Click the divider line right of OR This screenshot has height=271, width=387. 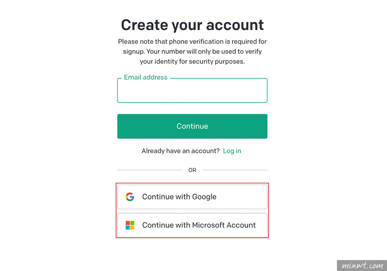(x=235, y=170)
